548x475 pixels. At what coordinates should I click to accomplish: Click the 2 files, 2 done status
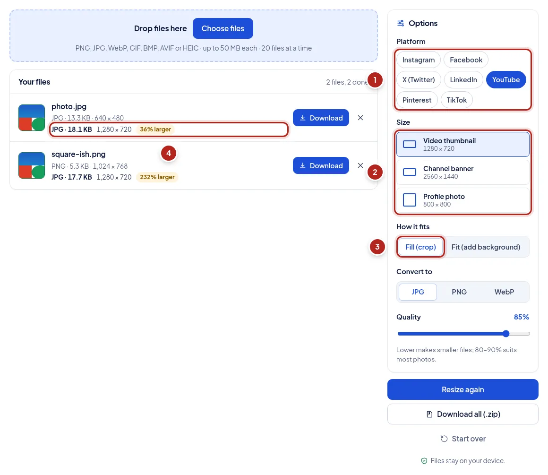point(347,82)
